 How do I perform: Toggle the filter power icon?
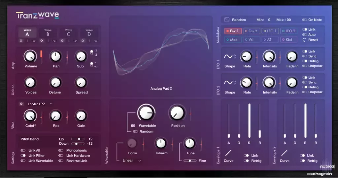click(21, 104)
